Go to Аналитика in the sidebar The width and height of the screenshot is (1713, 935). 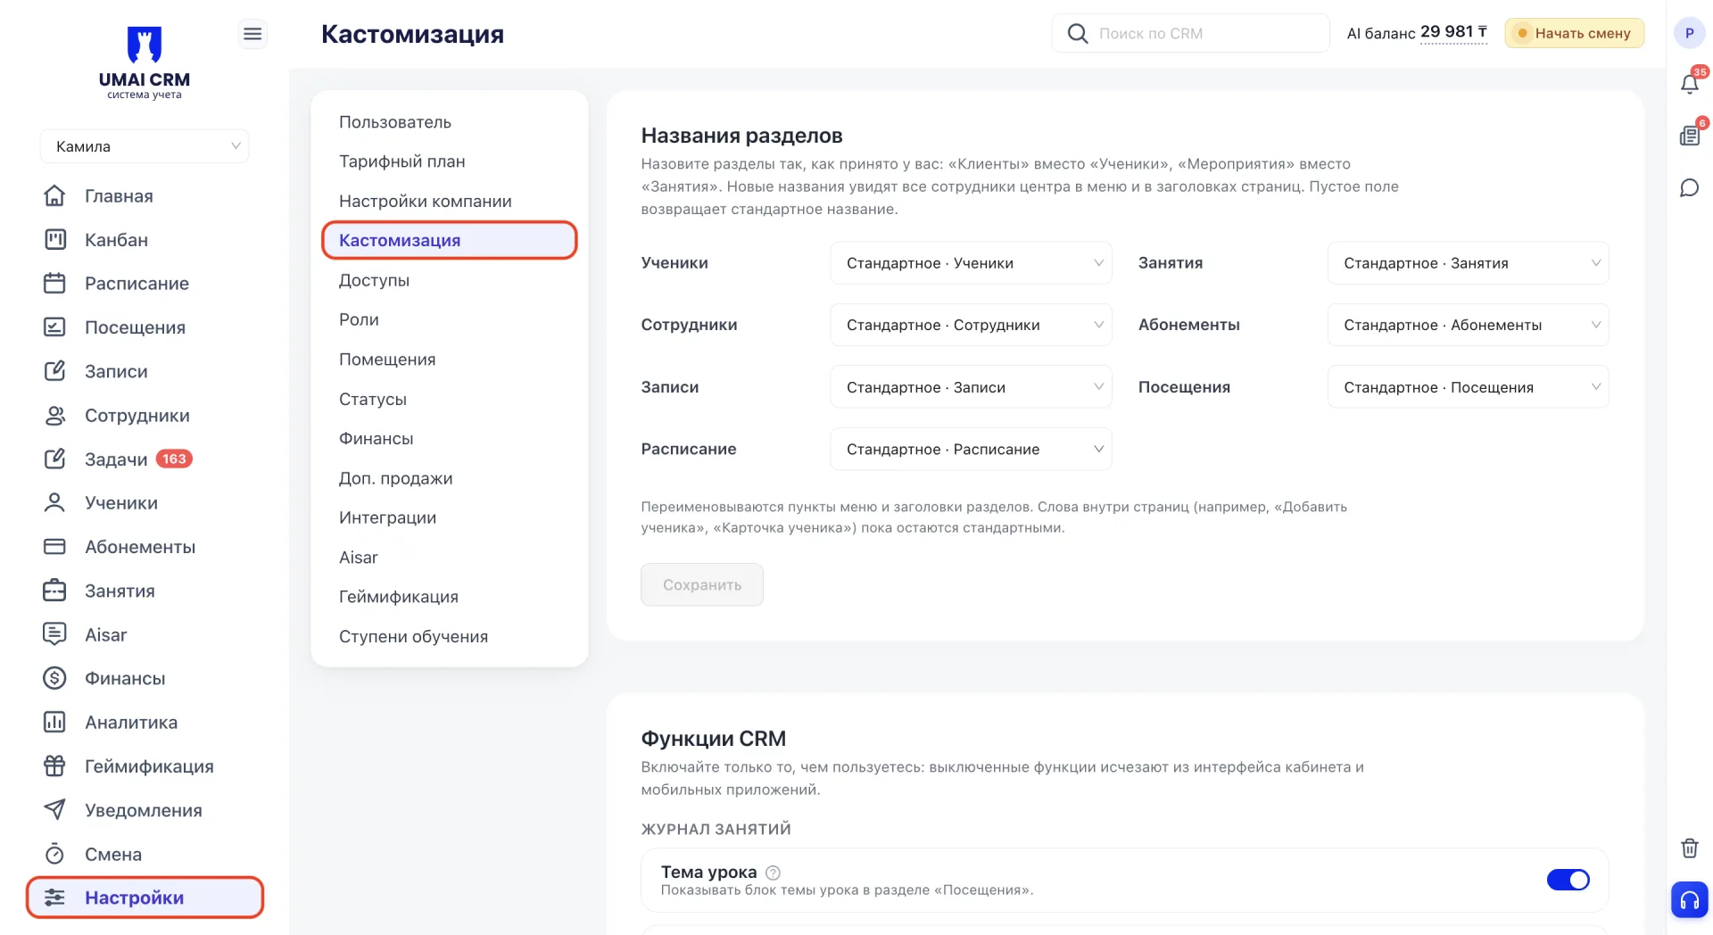pos(131,723)
